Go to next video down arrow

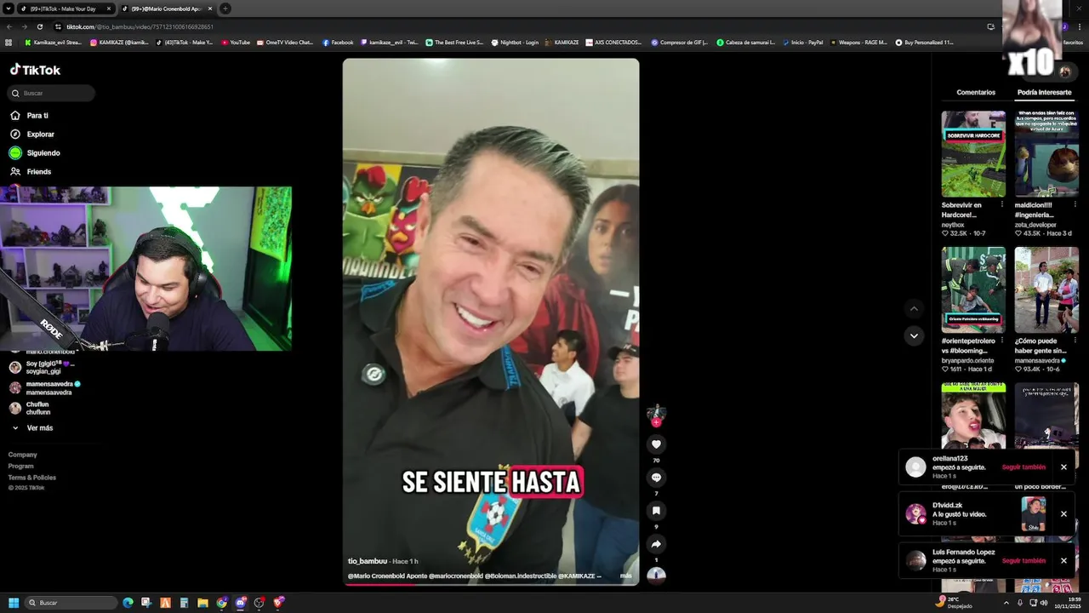(914, 335)
